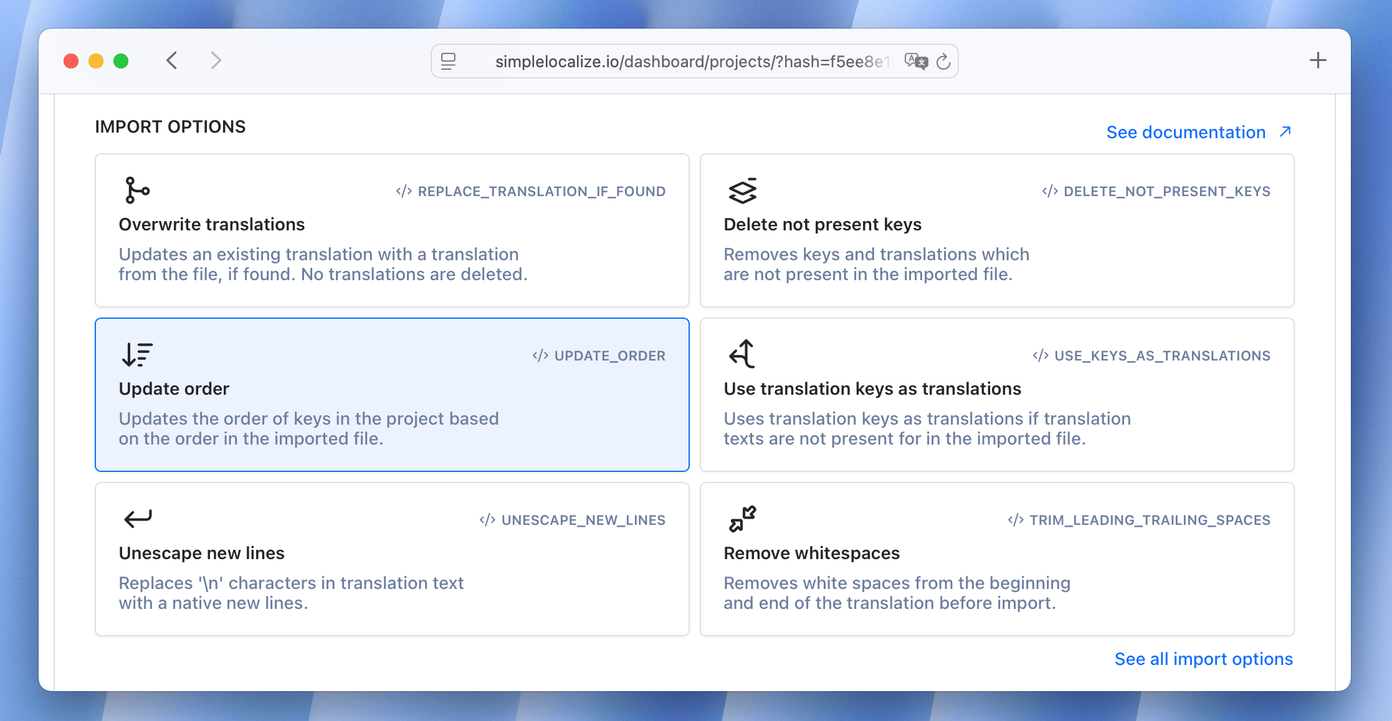Click the UNESCAPE_NEW_LINES code label

tap(583, 520)
